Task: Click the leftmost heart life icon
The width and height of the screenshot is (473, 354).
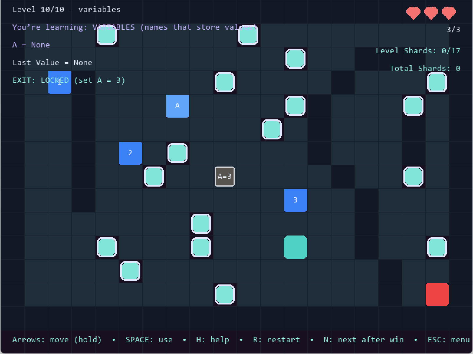Action: click(413, 13)
